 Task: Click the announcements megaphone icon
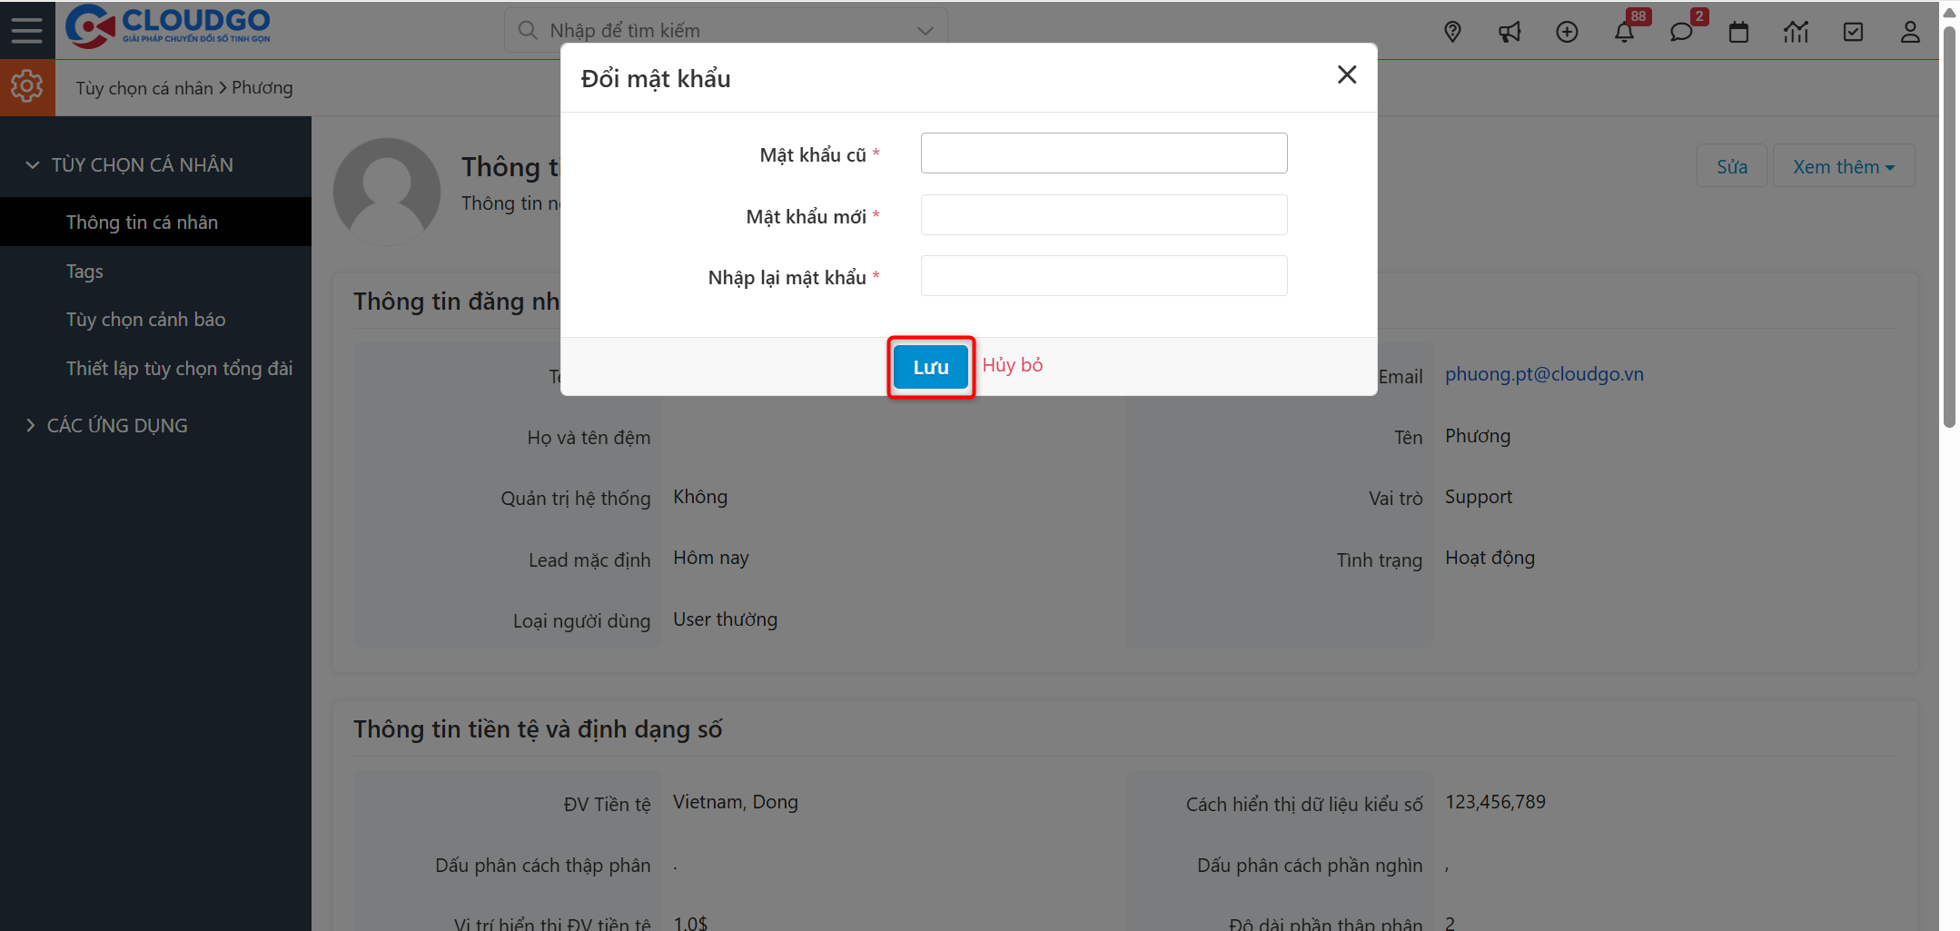point(1510,31)
